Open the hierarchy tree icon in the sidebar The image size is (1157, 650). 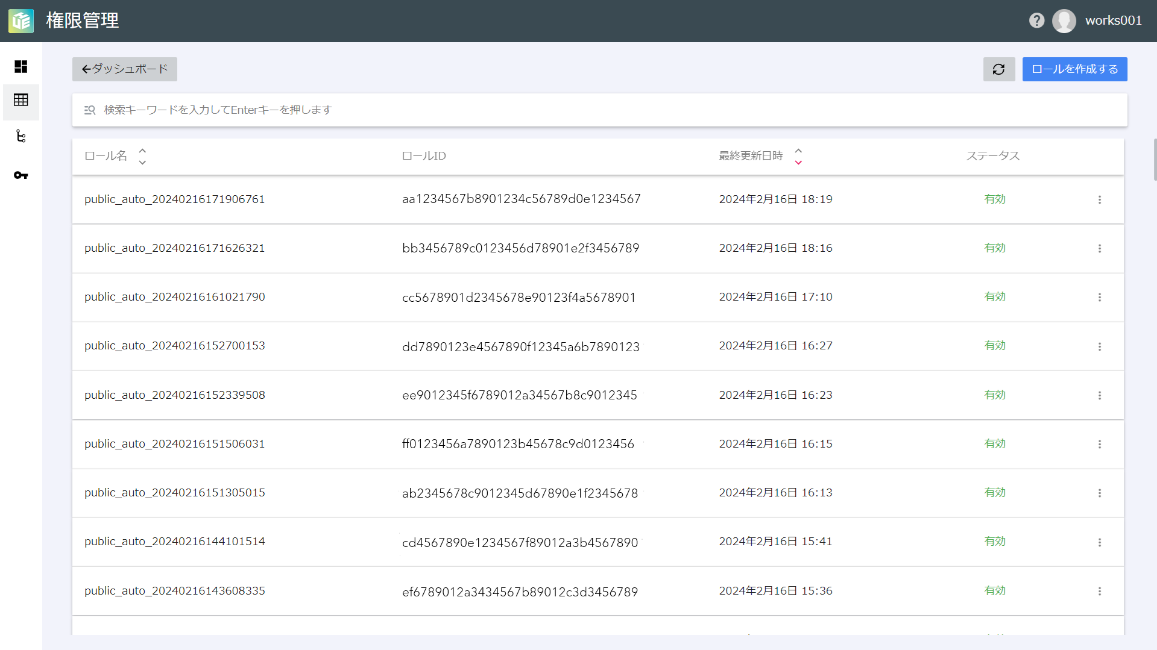(21, 137)
